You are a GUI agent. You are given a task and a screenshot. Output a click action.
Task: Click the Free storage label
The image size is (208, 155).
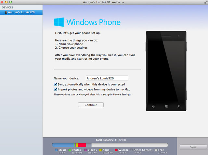(x=161, y=150)
